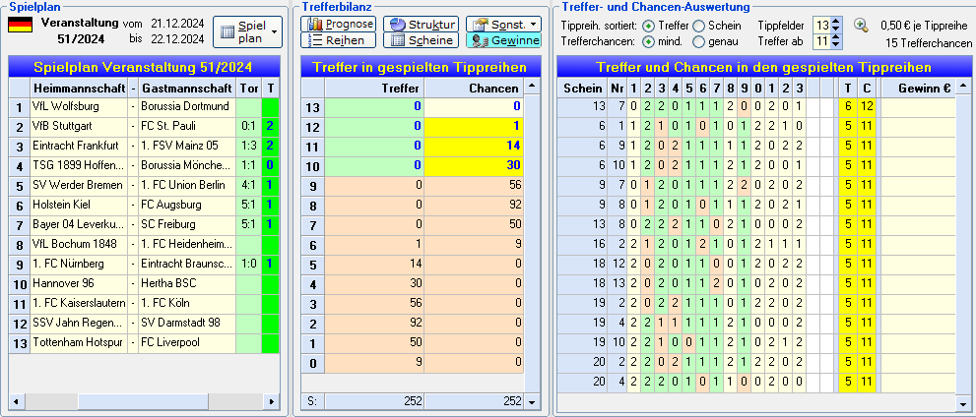Open the Struktur view
976x417 pixels.
coord(421,25)
